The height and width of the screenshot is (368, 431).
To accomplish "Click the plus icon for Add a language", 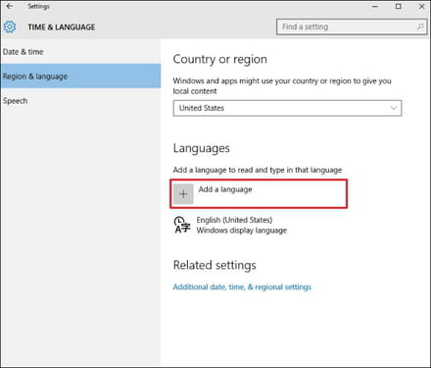I will point(183,194).
